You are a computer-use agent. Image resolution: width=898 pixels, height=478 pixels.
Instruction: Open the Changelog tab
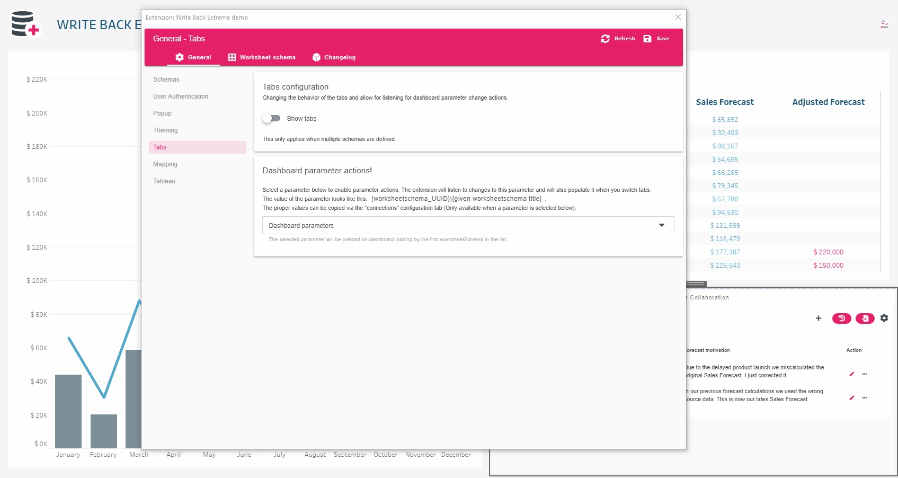point(334,57)
